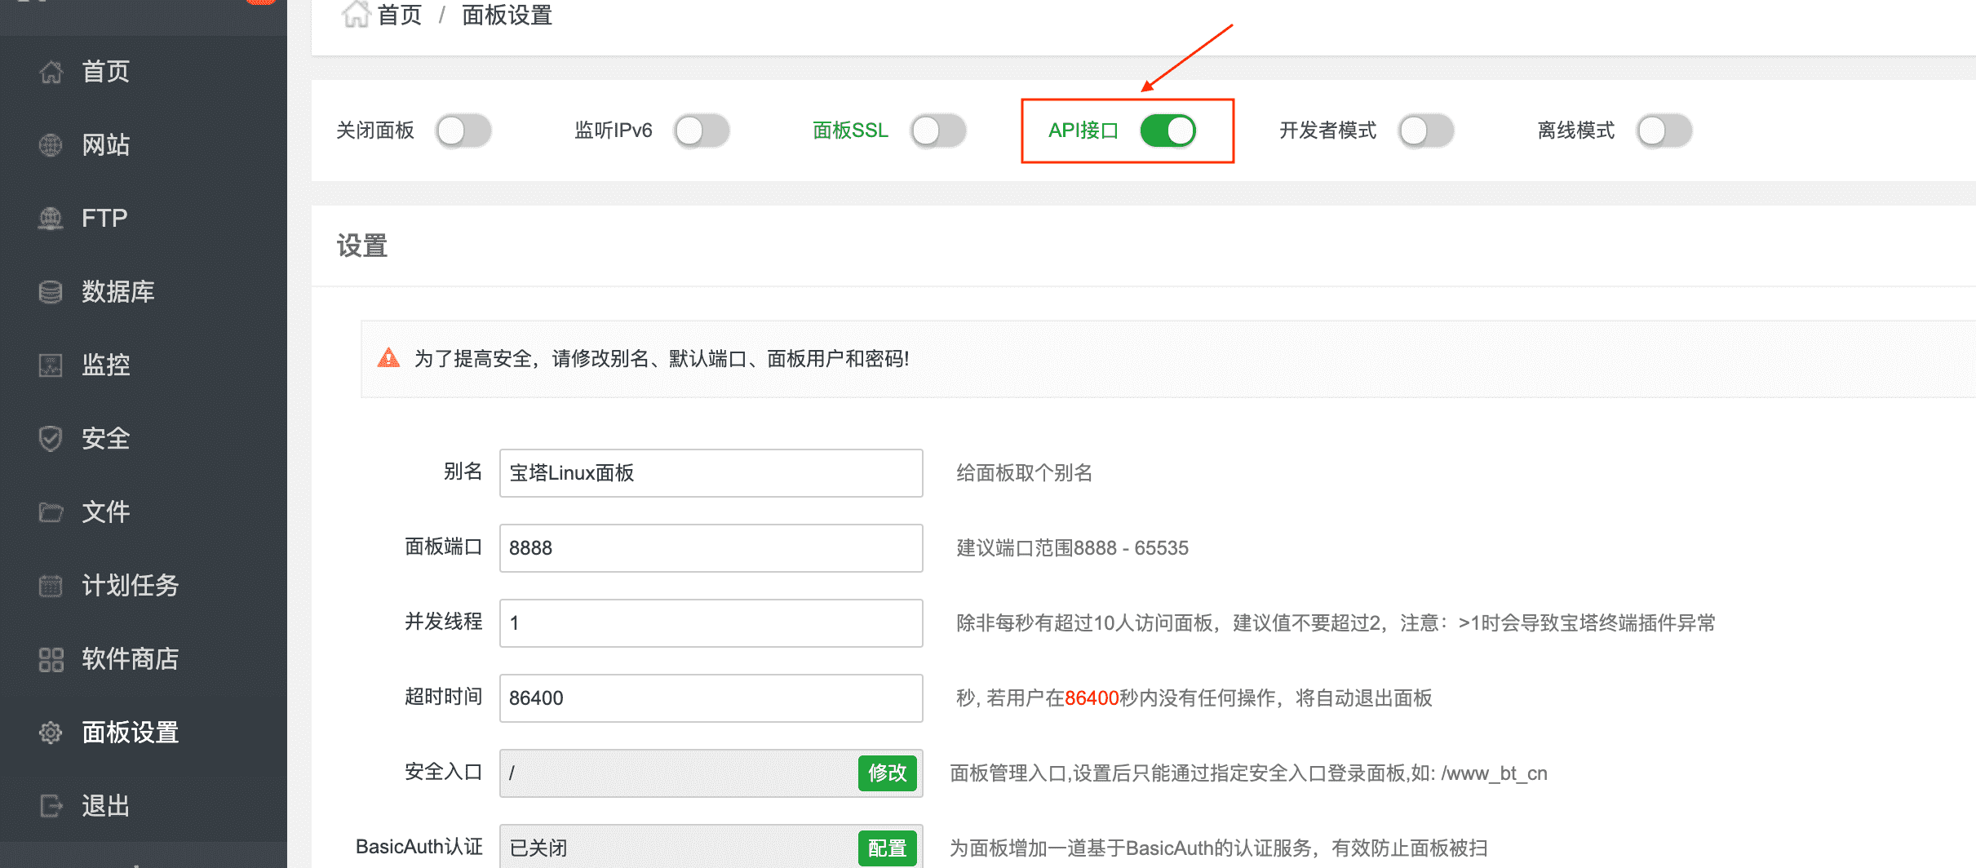Click the 首页 breadcrumb link
This screenshot has width=1976, height=868.
click(400, 15)
